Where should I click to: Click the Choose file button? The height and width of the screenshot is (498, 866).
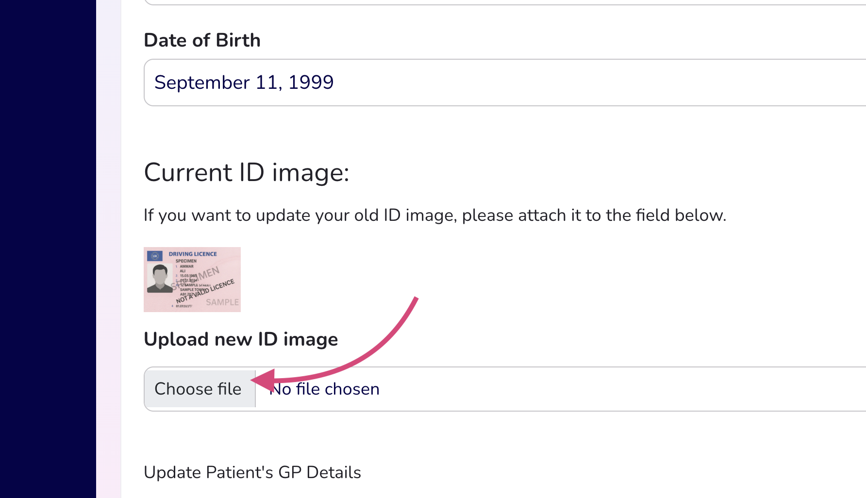coord(199,389)
